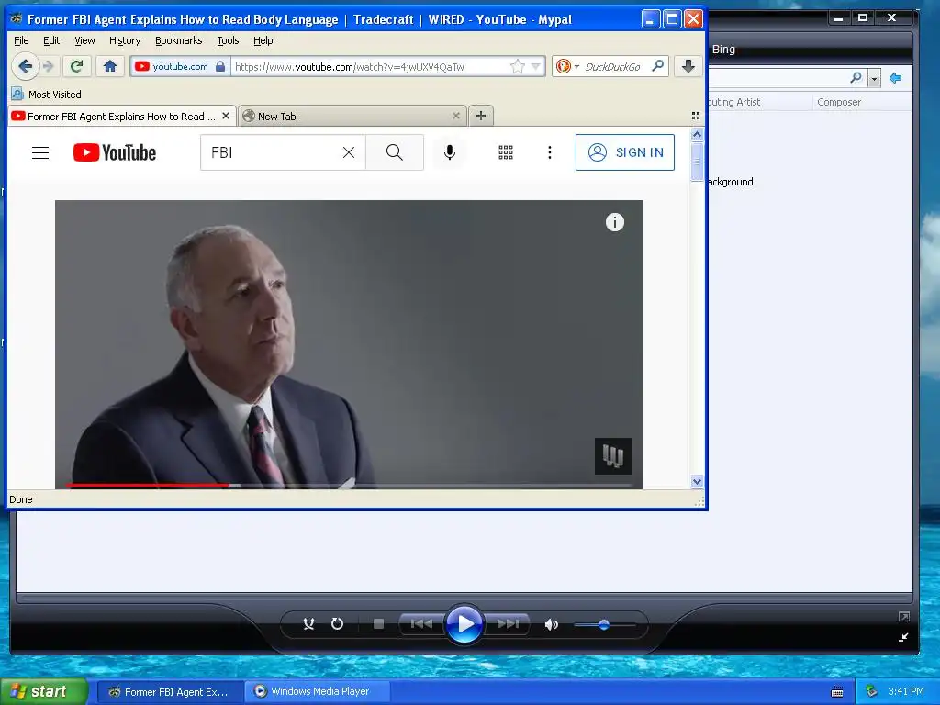Clear the YouTube search query
The image size is (940, 705).
click(349, 153)
